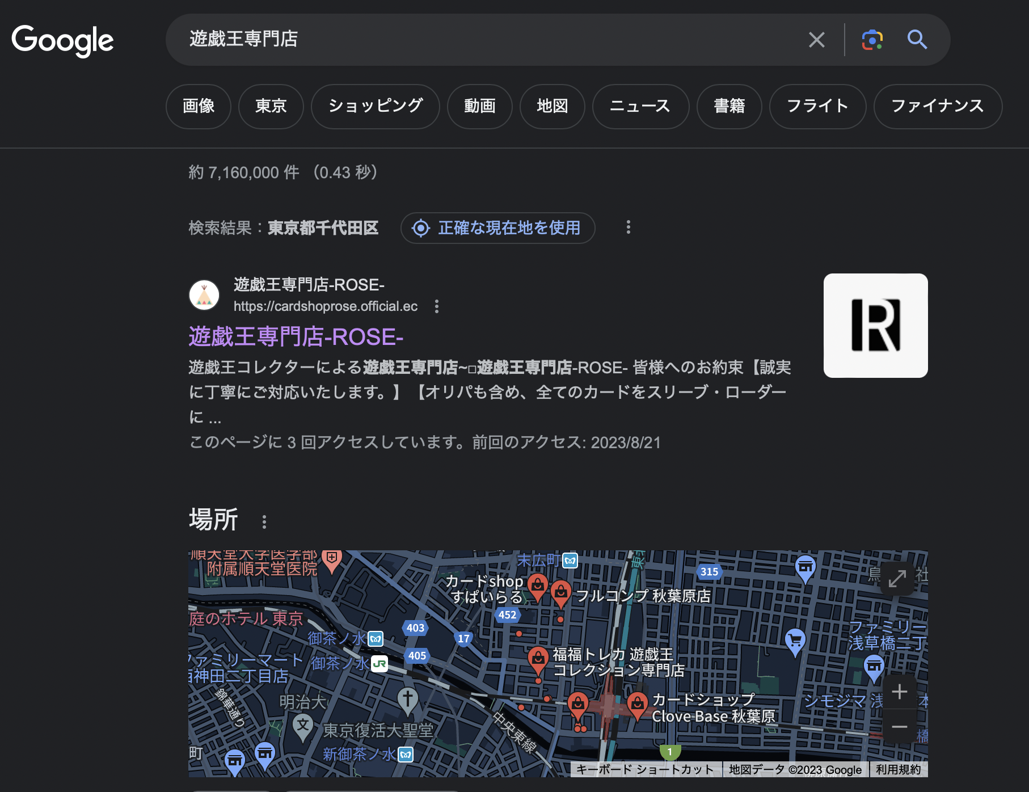Zoom out on the map

point(900,727)
